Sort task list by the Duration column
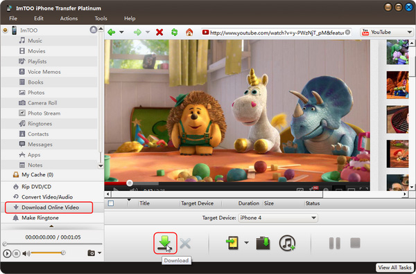416x274 pixels. pyautogui.click(x=248, y=203)
